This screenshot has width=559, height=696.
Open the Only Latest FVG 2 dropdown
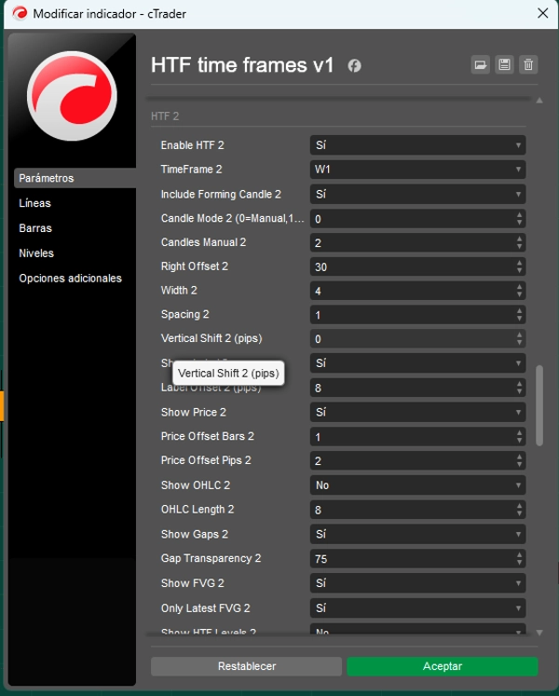(x=417, y=607)
